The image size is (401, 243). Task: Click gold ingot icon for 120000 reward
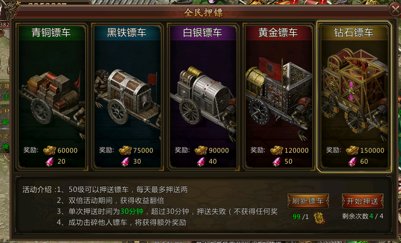pos(276,150)
